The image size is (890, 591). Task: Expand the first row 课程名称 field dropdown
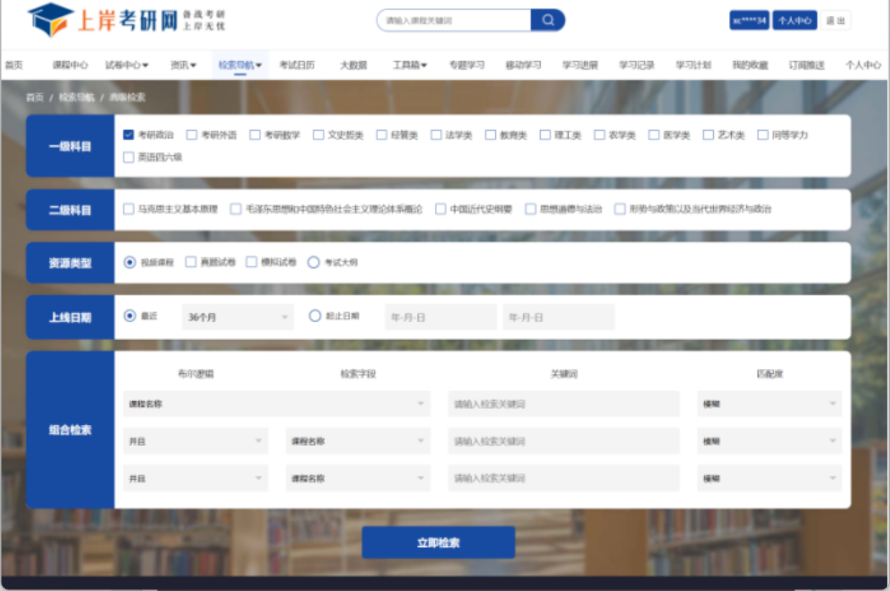click(x=276, y=404)
